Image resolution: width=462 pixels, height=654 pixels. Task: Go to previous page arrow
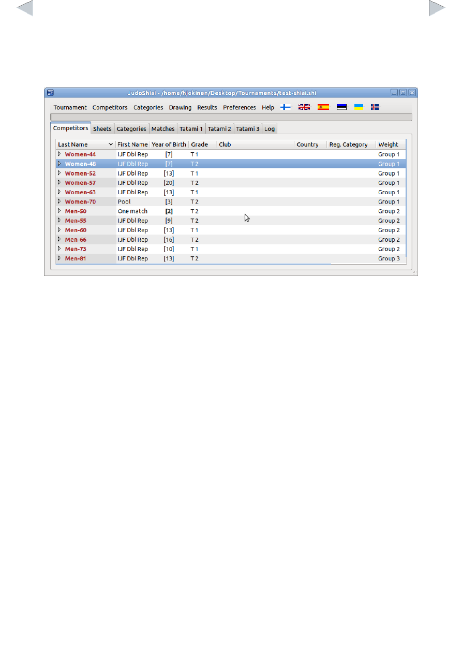click(25, 8)
